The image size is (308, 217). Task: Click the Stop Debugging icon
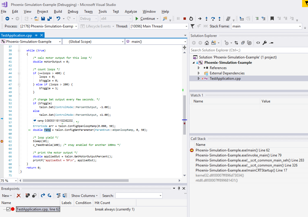click(x=184, y=18)
